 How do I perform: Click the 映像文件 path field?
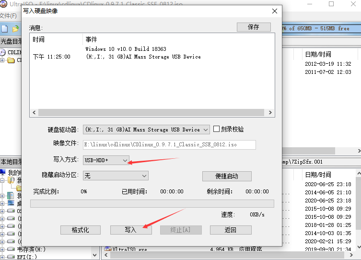(x=169, y=144)
